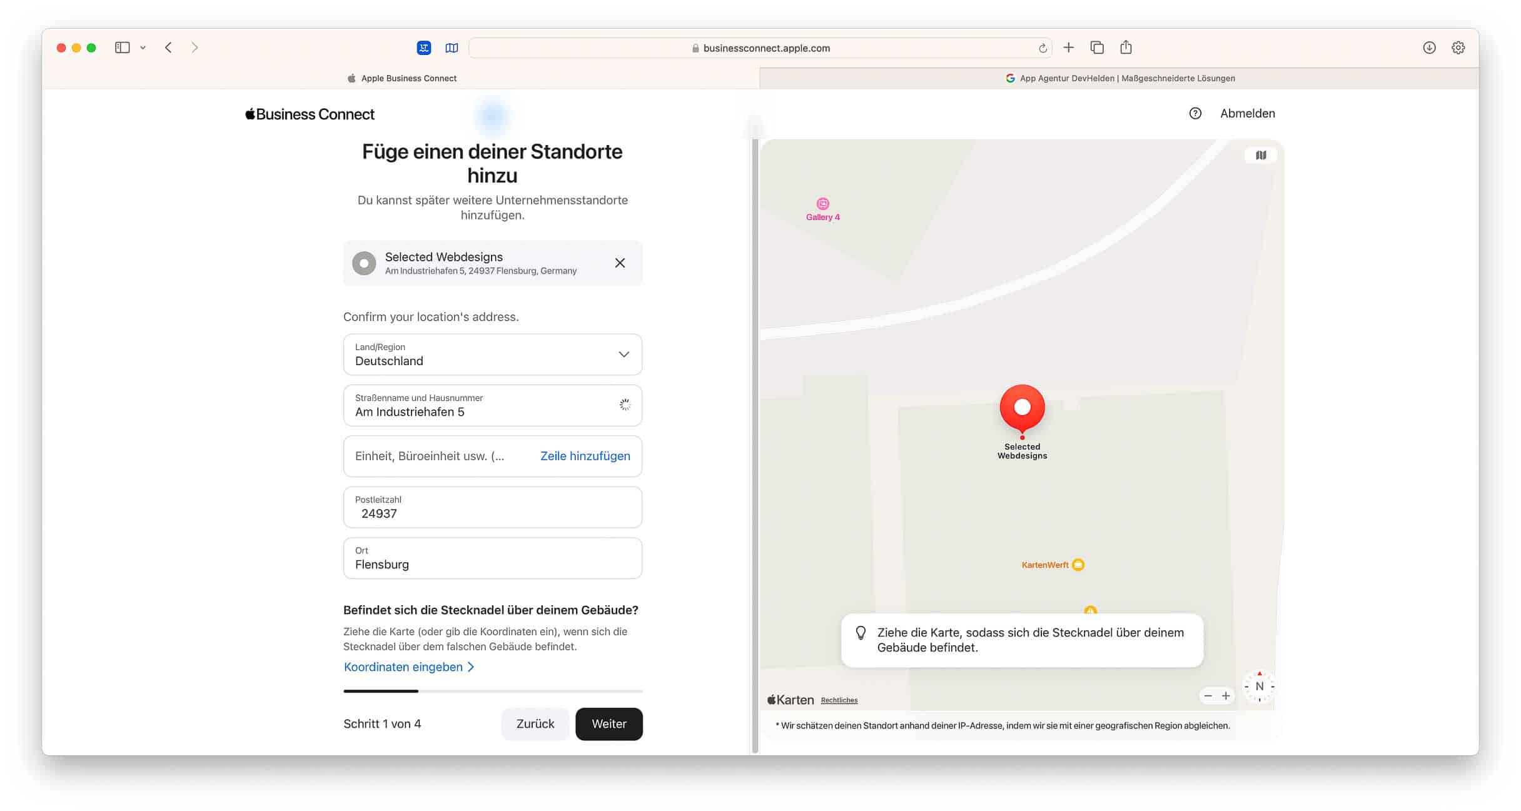Zoom out the map with minus
The width and height of the screenshot is (1521, 811).
(x=1208, y=695)
